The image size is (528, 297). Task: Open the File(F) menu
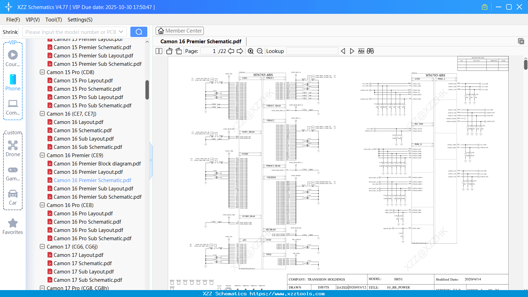(x=13, y=20)
